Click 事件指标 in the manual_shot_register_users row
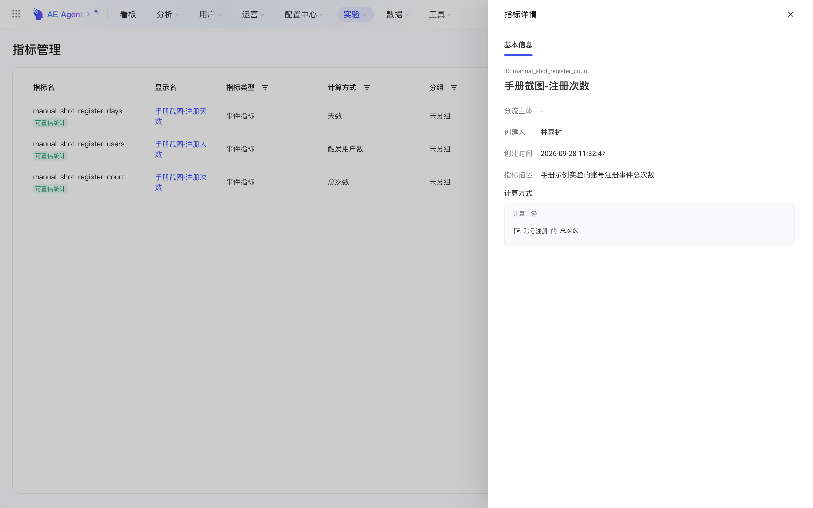 (240, 149)
